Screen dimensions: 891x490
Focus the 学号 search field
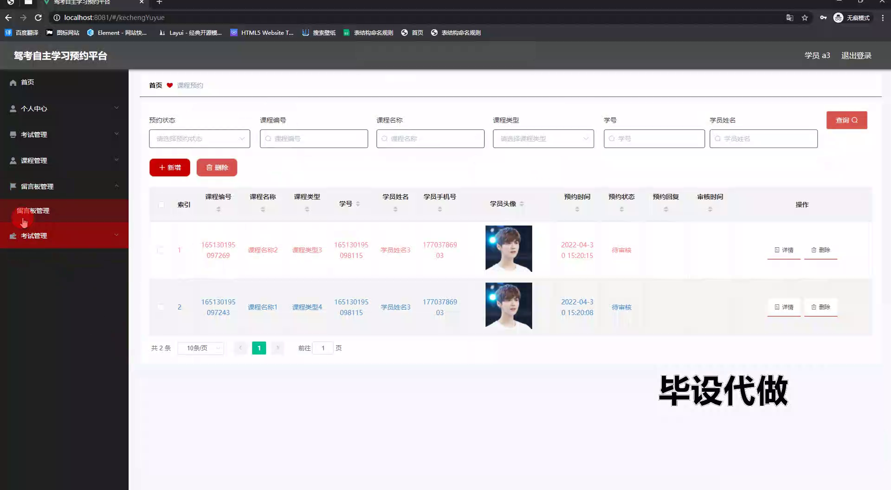(654, 139)
